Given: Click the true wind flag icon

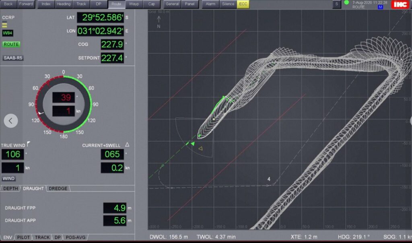Looking at the screenshot, I should tap(28, 144).
